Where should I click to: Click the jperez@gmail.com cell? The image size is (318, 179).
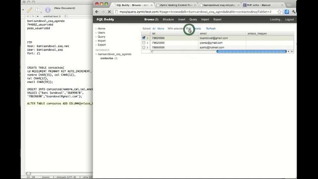pos(222,43)
